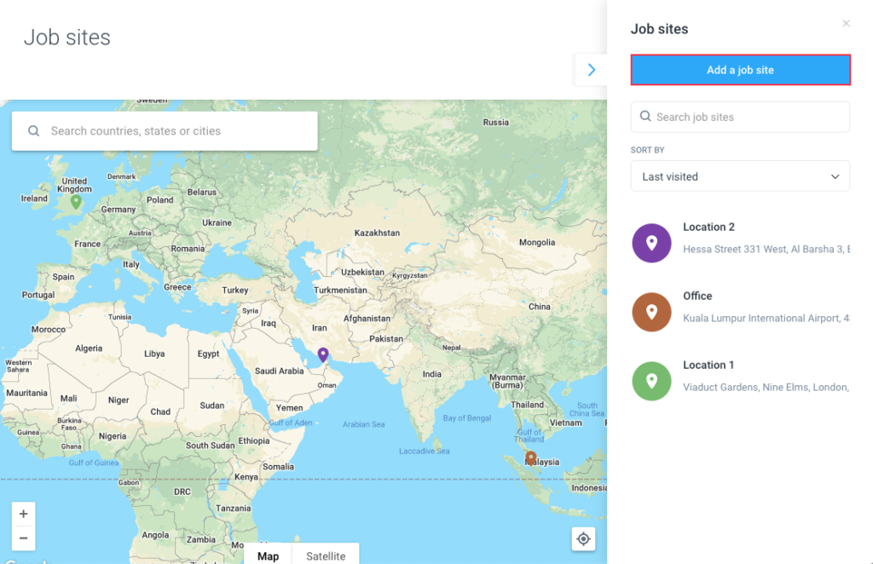This screenshot has width=873, height=564.
Task: Focus the Search job sites field
Action: [x=740, y=117]
